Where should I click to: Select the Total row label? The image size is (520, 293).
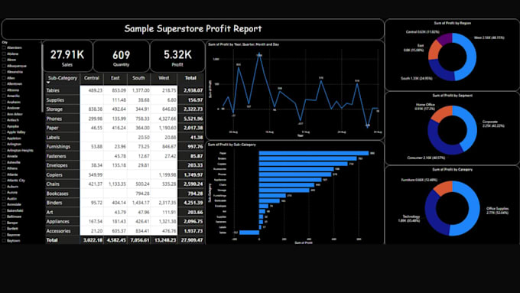point(52,240)
